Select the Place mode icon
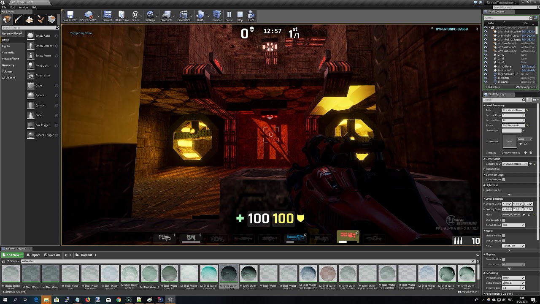 click(x=7, y=19)
